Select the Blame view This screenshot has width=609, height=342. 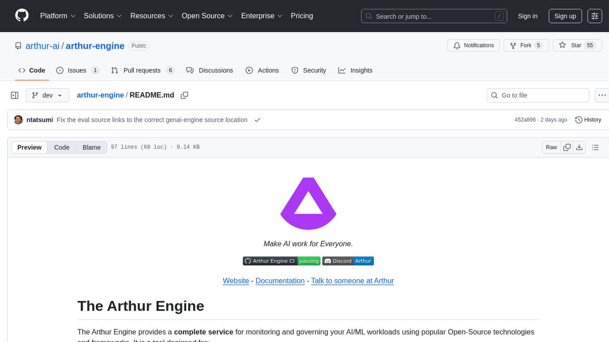[x=92, y=147]
